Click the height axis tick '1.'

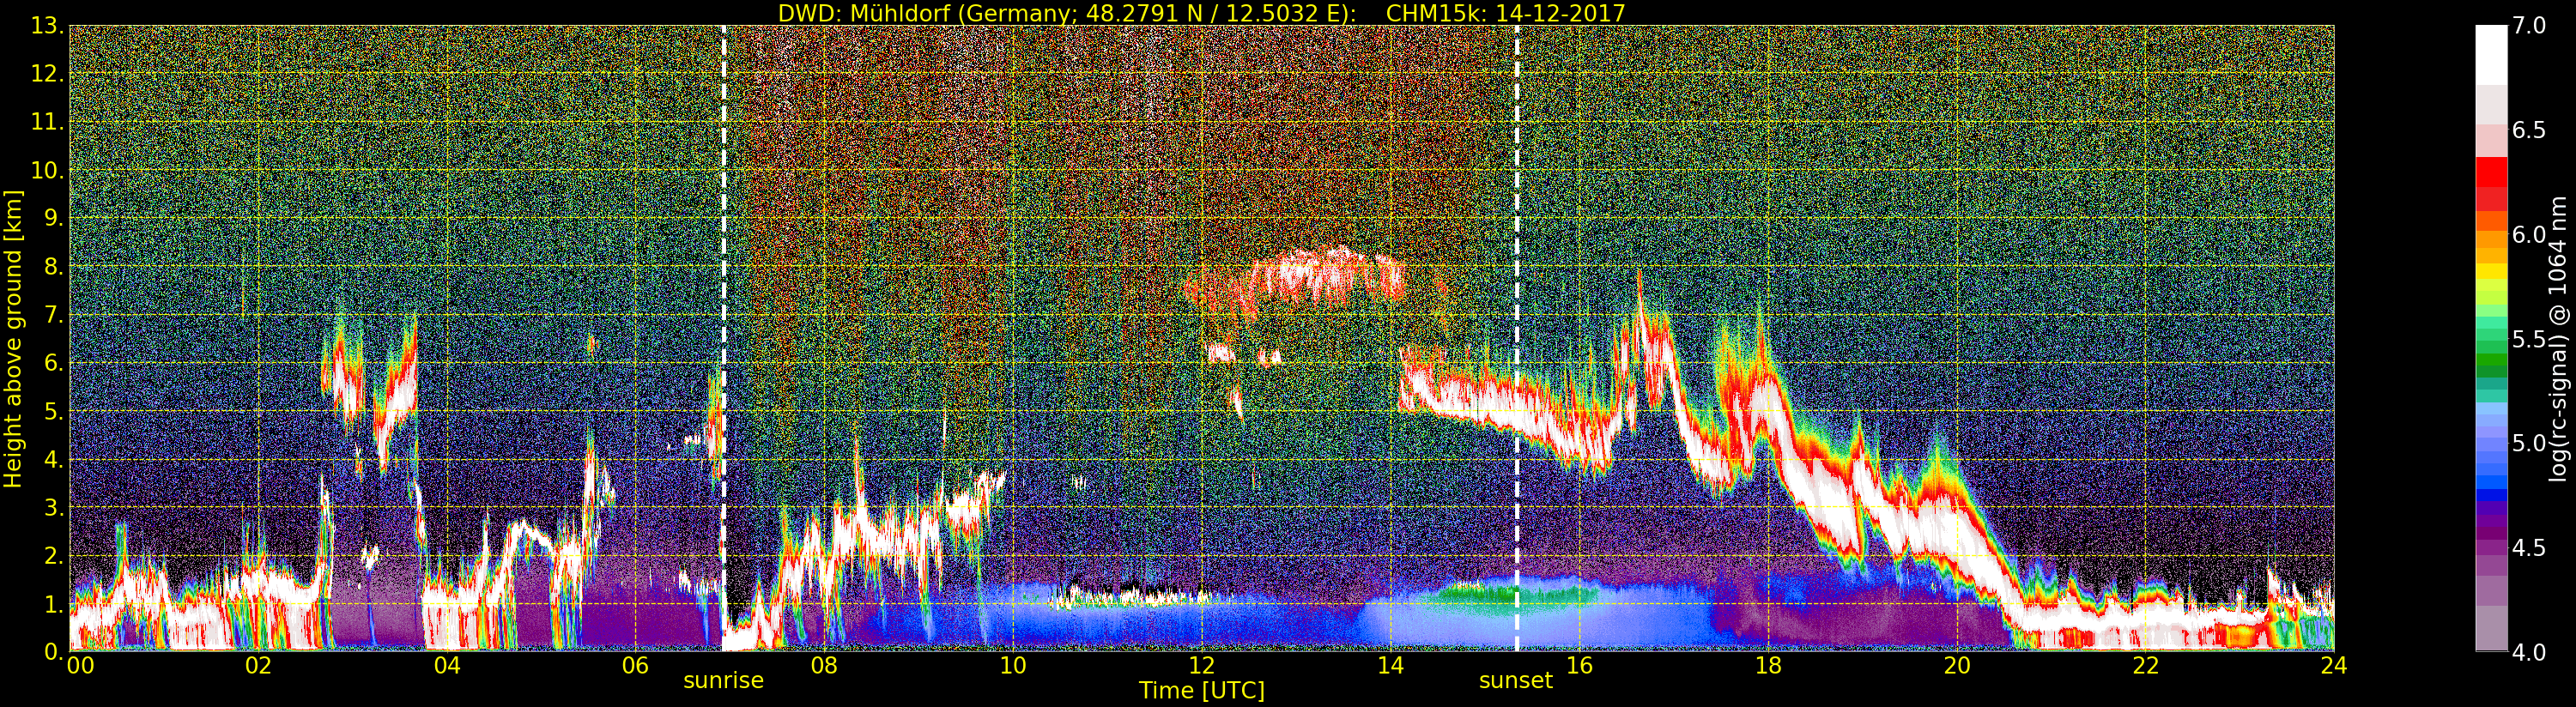[53, 603]
